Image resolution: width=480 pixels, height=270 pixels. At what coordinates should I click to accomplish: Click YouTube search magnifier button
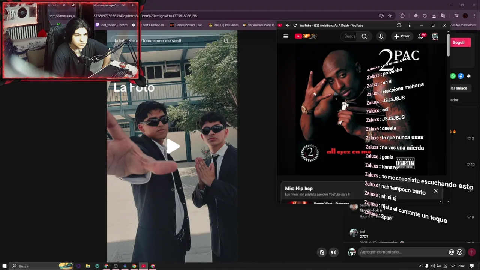pos(364,36)
